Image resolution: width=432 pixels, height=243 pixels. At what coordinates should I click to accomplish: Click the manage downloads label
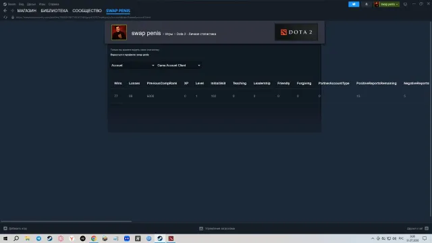tap(220, 228)
